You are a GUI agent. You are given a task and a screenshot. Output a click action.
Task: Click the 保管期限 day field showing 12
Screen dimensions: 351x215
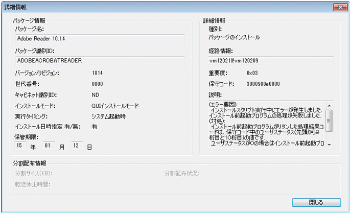coord(77,146)
